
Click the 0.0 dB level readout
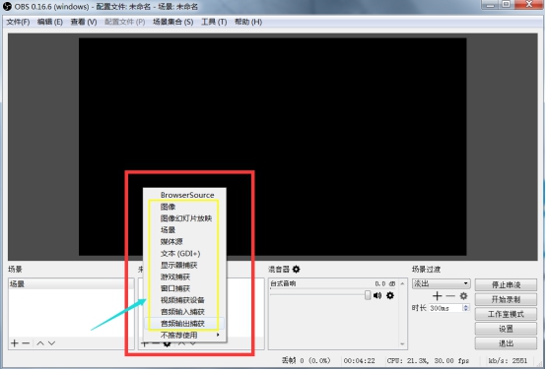tap(385, 283)
